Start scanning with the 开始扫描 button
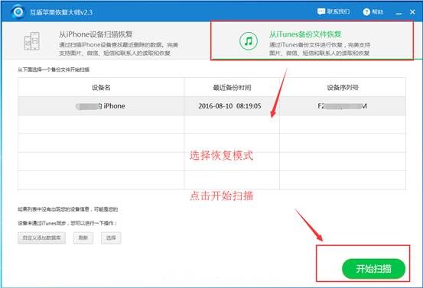 373,269
